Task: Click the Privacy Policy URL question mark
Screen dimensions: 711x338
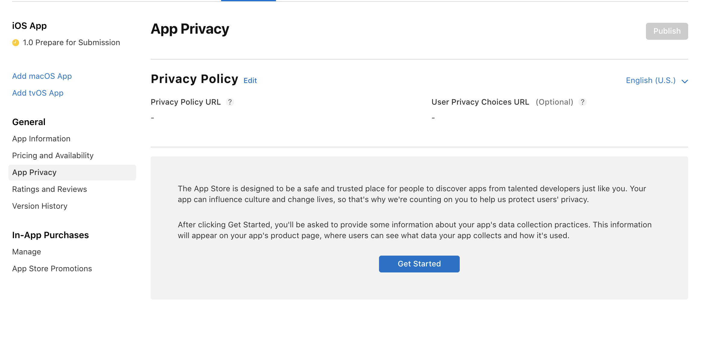Action: pyautogui.click(x=230, y=102)
